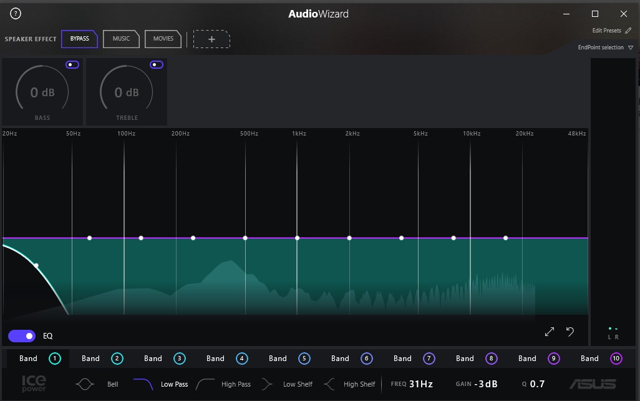Switch to the MUSIC preset tab
640x401 pixels.
click(121, 39)
